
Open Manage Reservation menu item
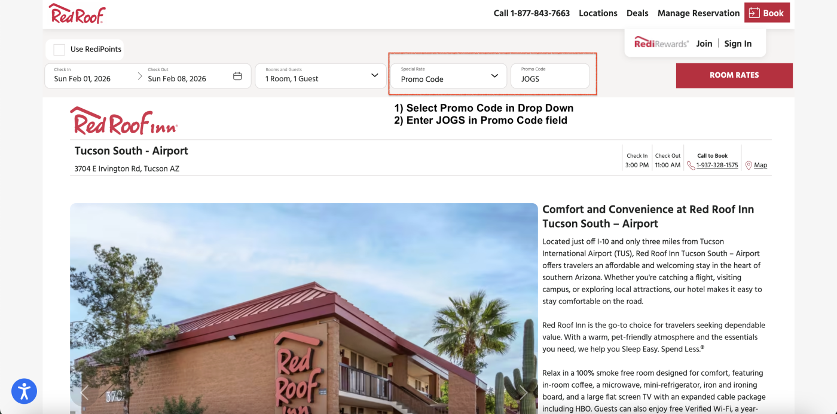[x=698, y=13]
